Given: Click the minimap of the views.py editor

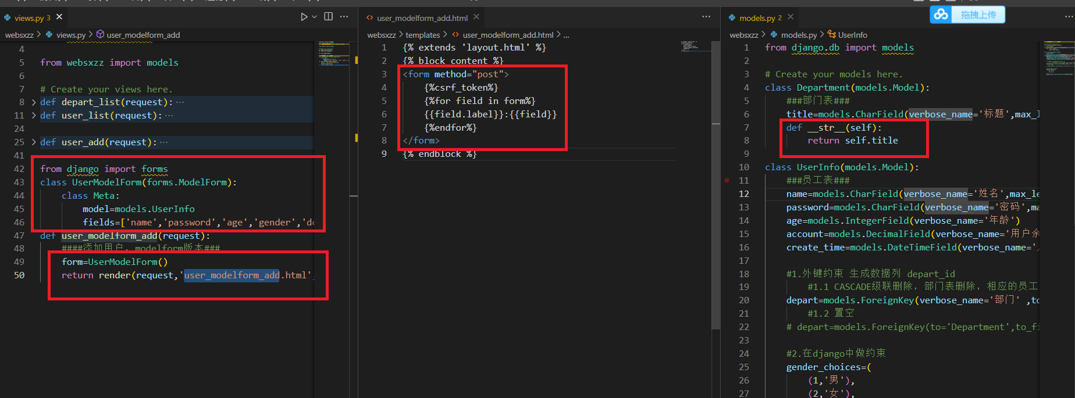Looking at the screenshot, I should pyautogui.click(x=333, y=53).
